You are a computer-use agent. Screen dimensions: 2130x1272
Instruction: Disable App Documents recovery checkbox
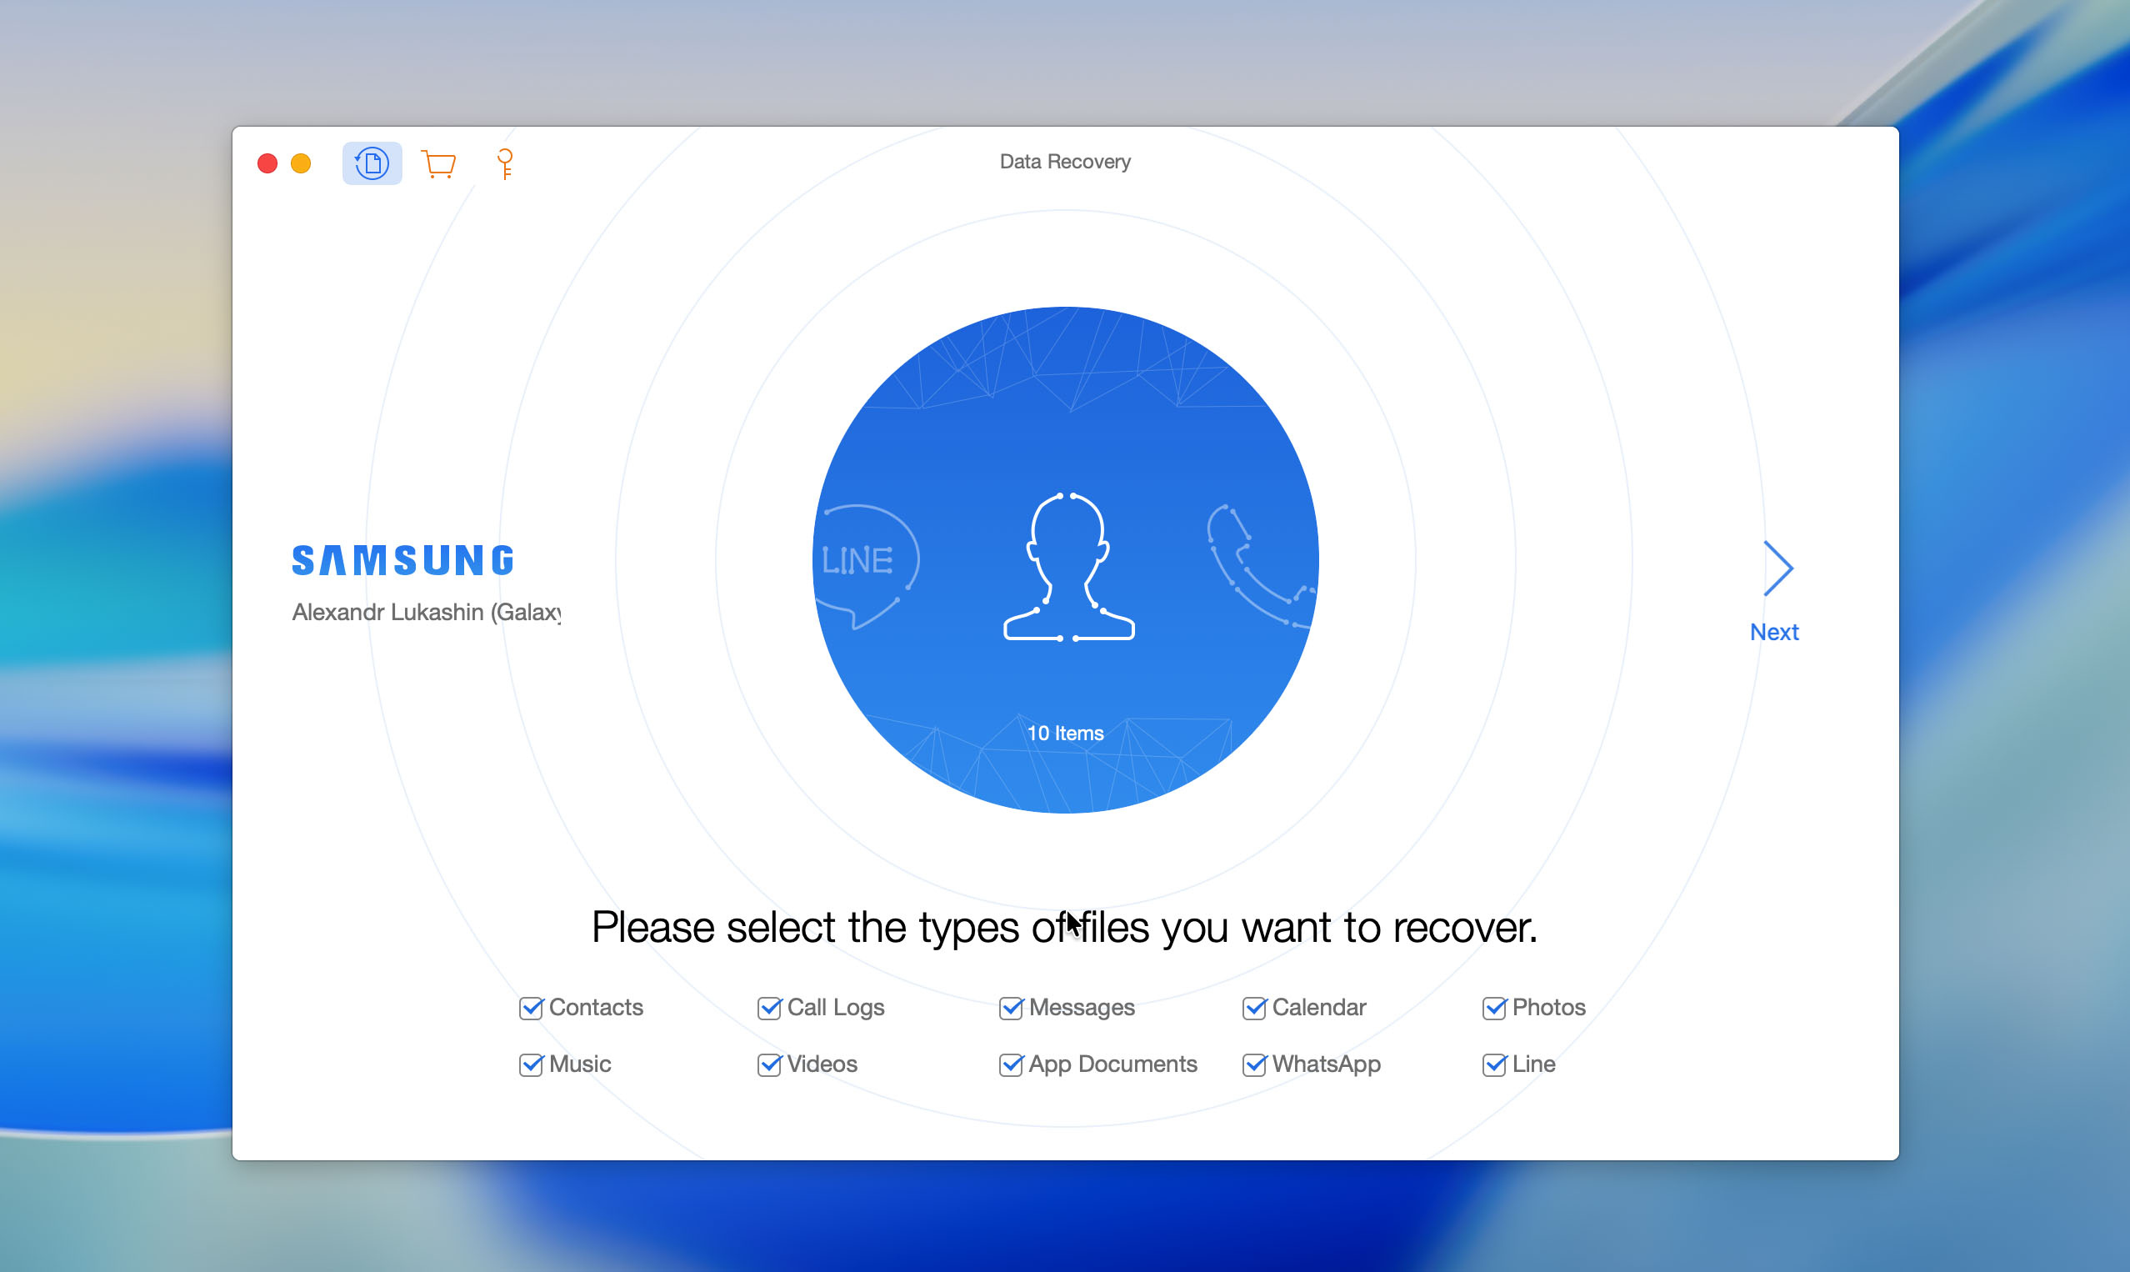point(1011,1064)
